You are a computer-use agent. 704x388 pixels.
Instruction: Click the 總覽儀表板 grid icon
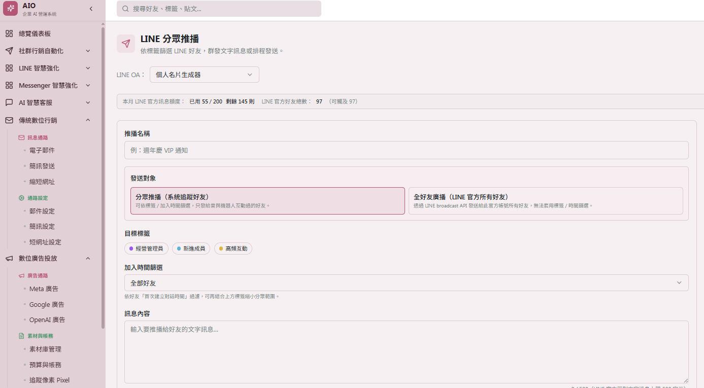pyautogui.click(x=9, y=33)
